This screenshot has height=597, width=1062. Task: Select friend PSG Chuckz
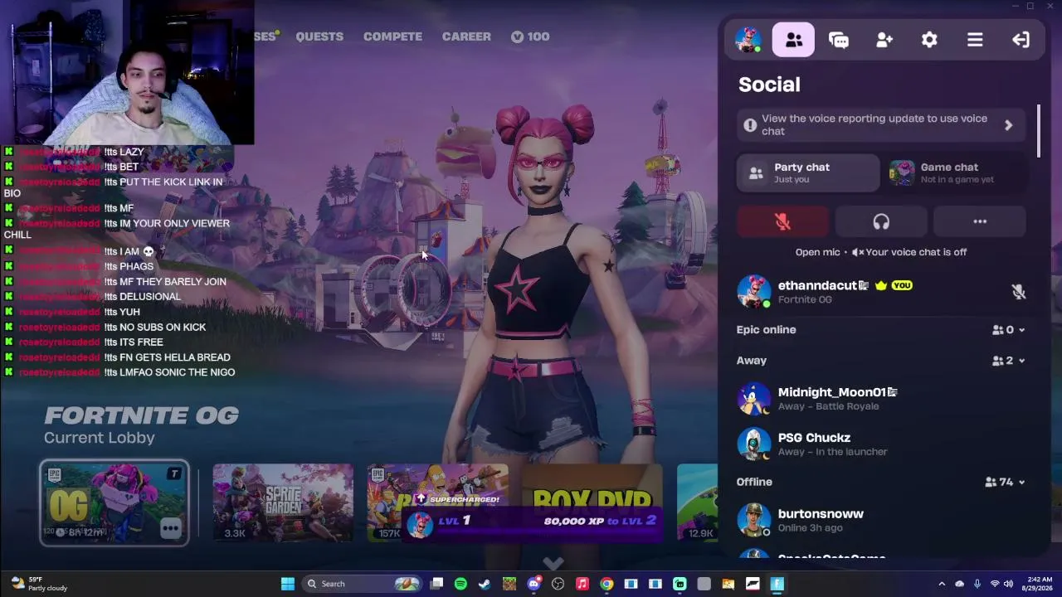tap(881, 444)
